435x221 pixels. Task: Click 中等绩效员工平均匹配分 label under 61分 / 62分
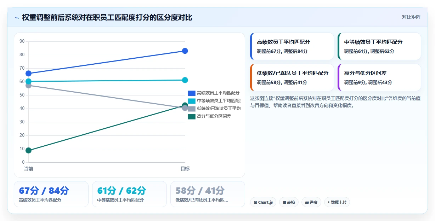[120, 200]
